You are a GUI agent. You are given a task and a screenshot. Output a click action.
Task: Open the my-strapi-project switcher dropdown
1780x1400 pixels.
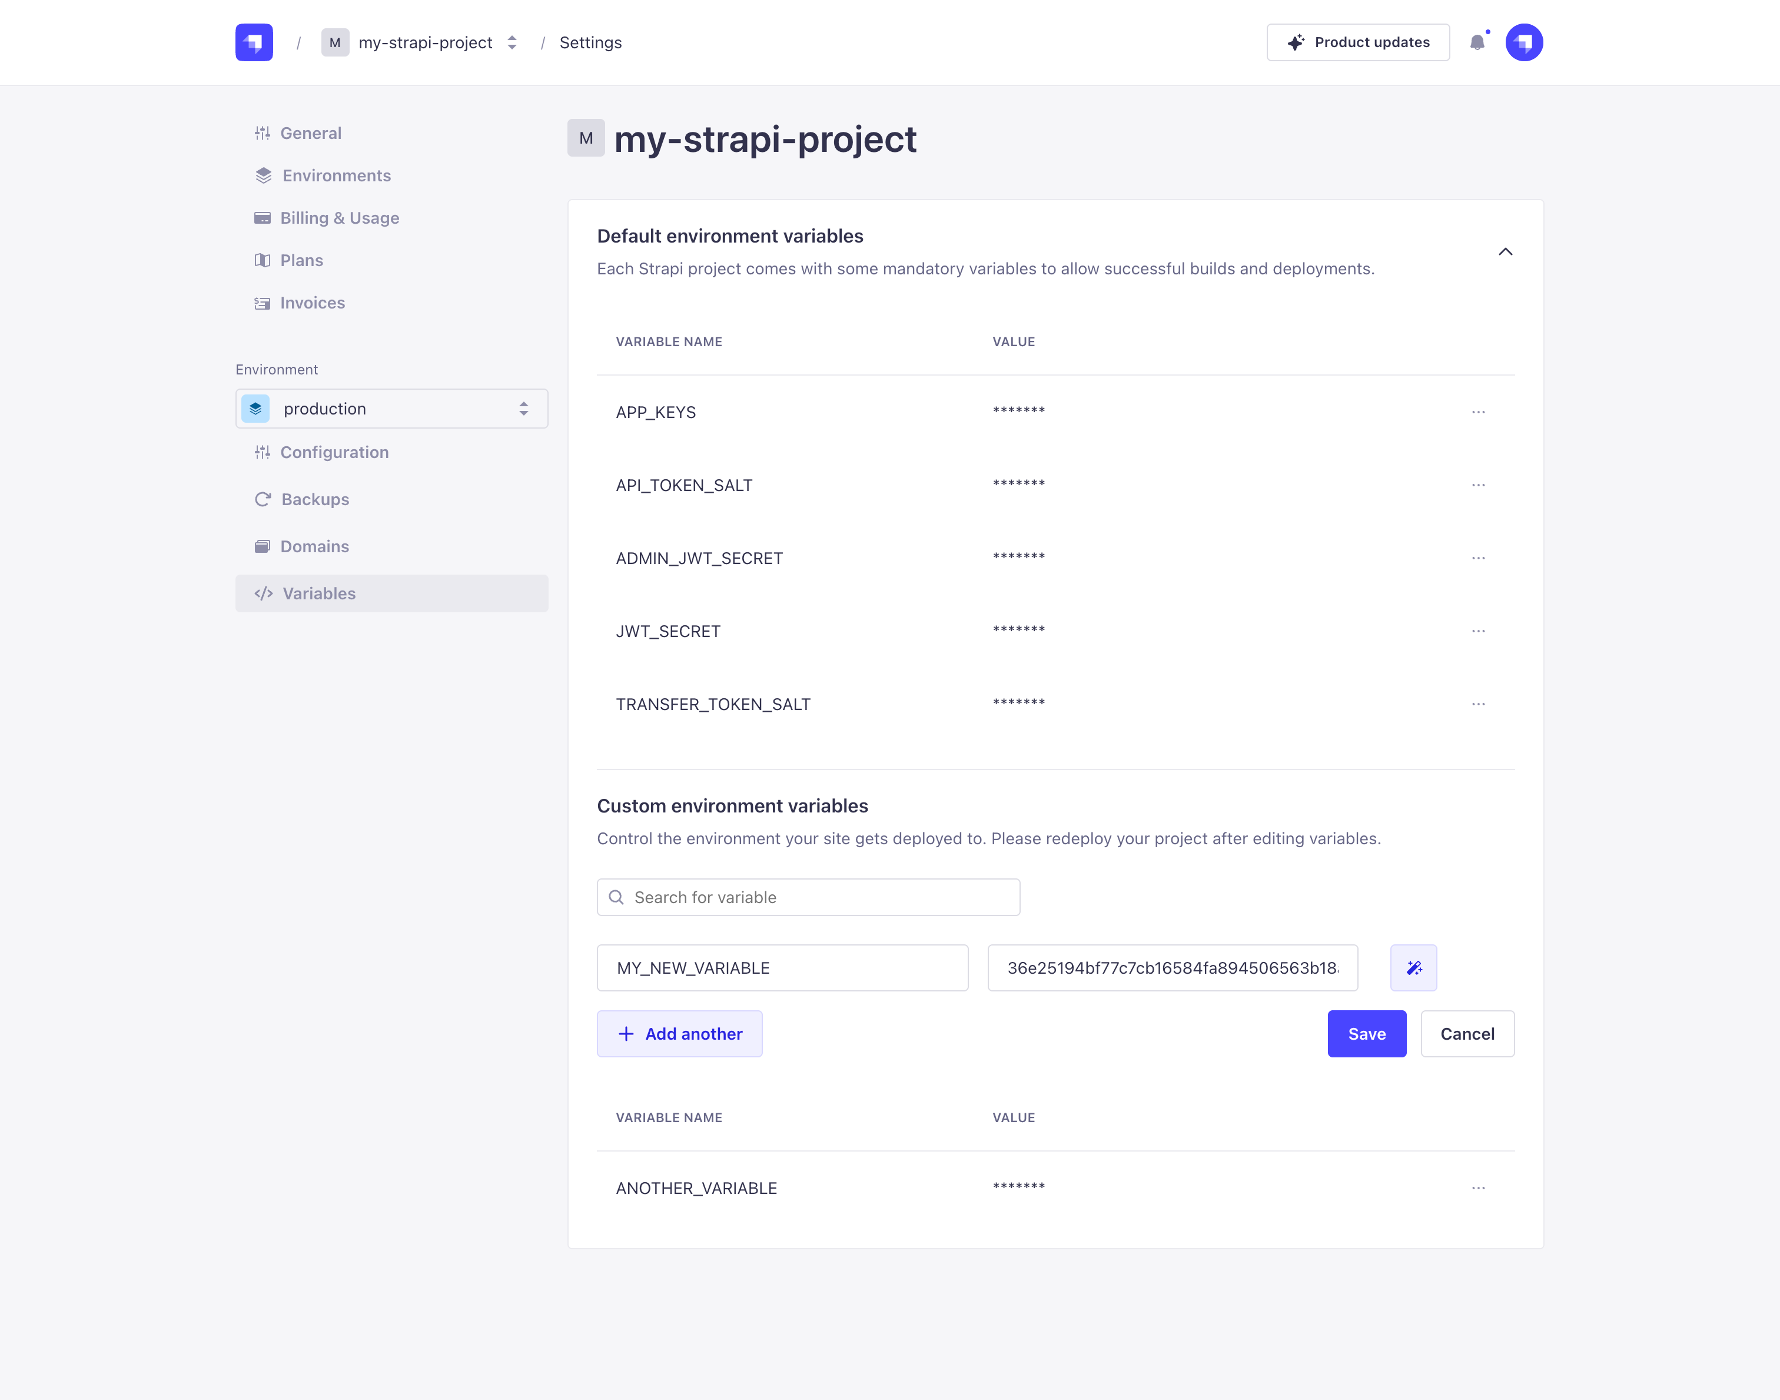coord(512,42)
